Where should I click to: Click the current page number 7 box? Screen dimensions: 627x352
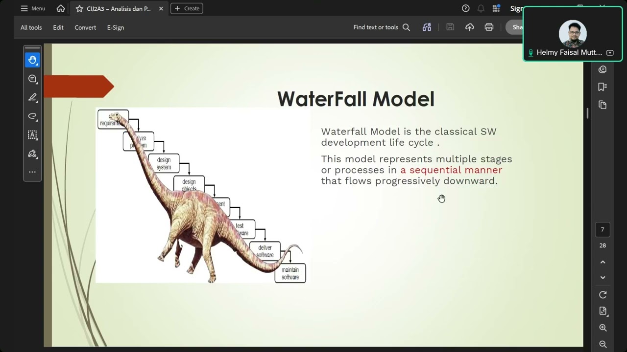click(x=603, y=230)
